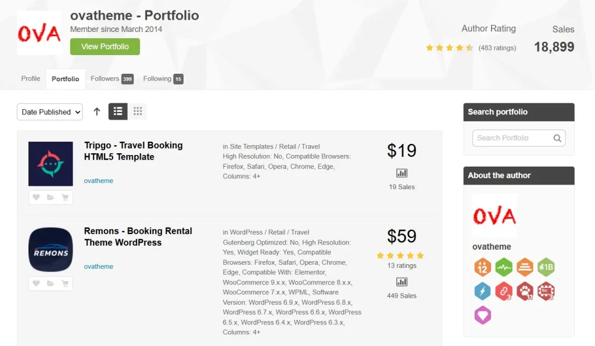Add Remons theme to cart

tap(65, 283)
